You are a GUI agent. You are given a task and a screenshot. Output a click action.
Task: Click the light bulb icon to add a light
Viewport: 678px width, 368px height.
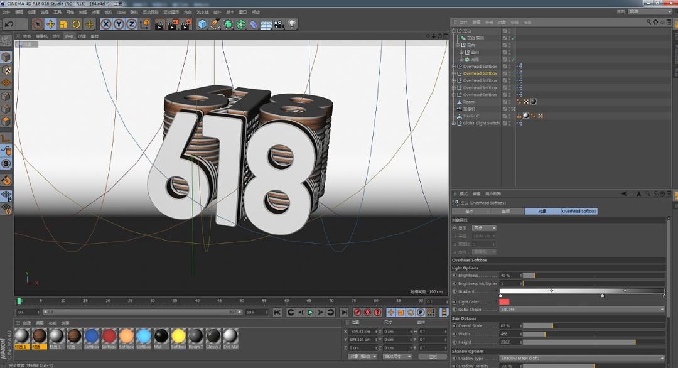click(292, 24)
